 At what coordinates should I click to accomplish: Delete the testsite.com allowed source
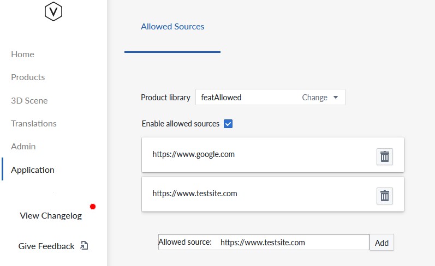click(384, 196)
